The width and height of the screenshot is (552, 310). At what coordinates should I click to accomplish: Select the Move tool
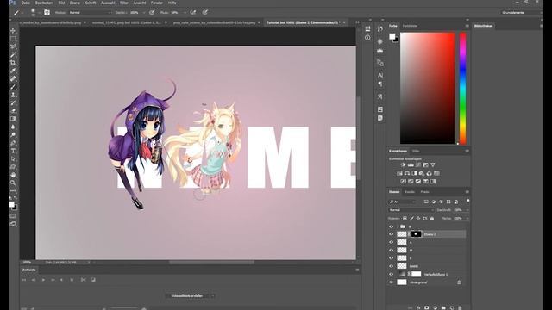point(13,31)
